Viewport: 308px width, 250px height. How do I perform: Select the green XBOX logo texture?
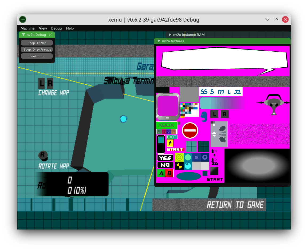coord(166,125)
